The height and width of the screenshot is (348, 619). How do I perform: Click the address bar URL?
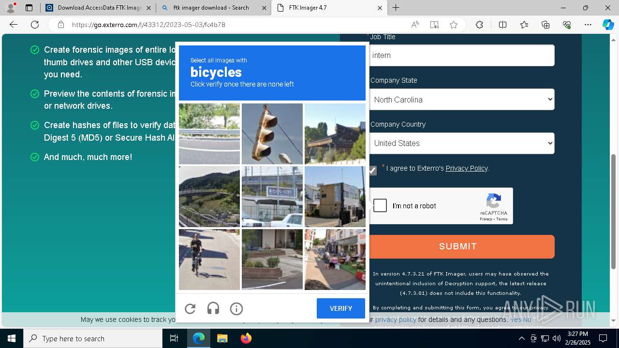148,25
